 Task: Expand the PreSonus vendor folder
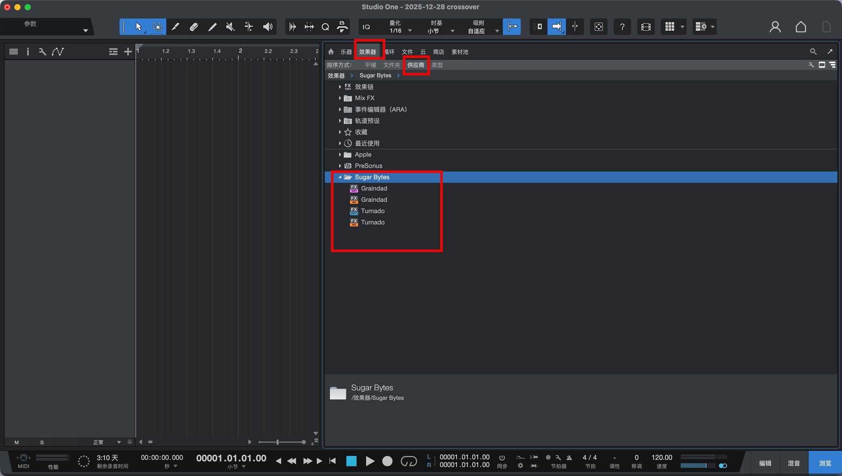(x=340, y=166)
